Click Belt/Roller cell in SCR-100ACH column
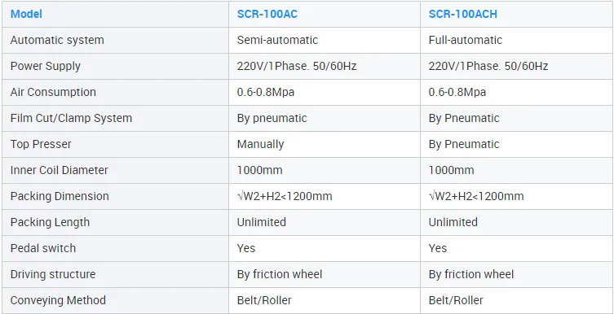This screenshot has width=614, height=314. click(x=516, y=300)
